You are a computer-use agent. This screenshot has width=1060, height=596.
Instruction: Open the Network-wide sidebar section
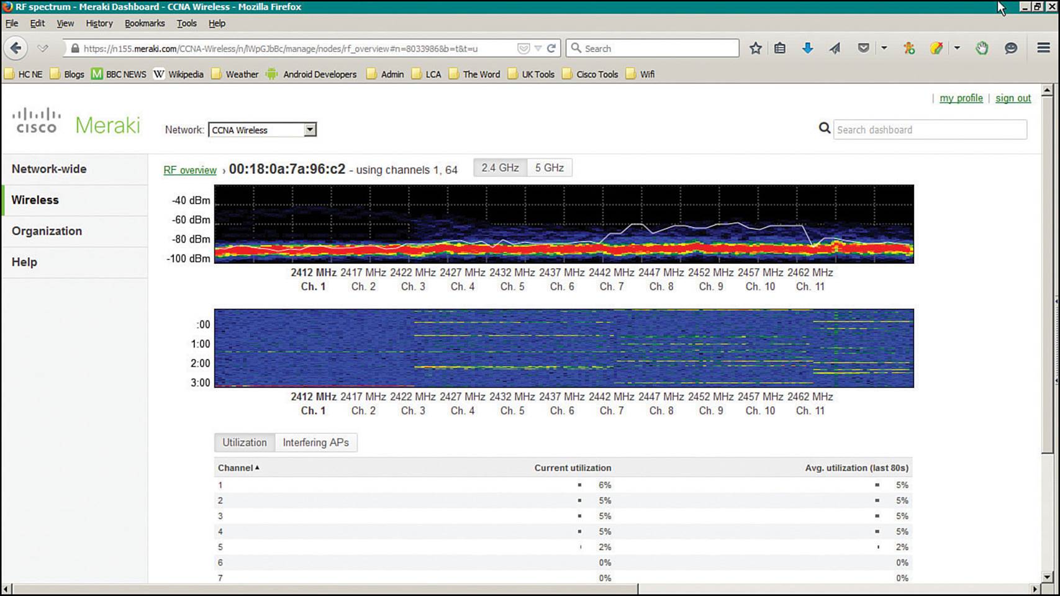click(75, 169)
